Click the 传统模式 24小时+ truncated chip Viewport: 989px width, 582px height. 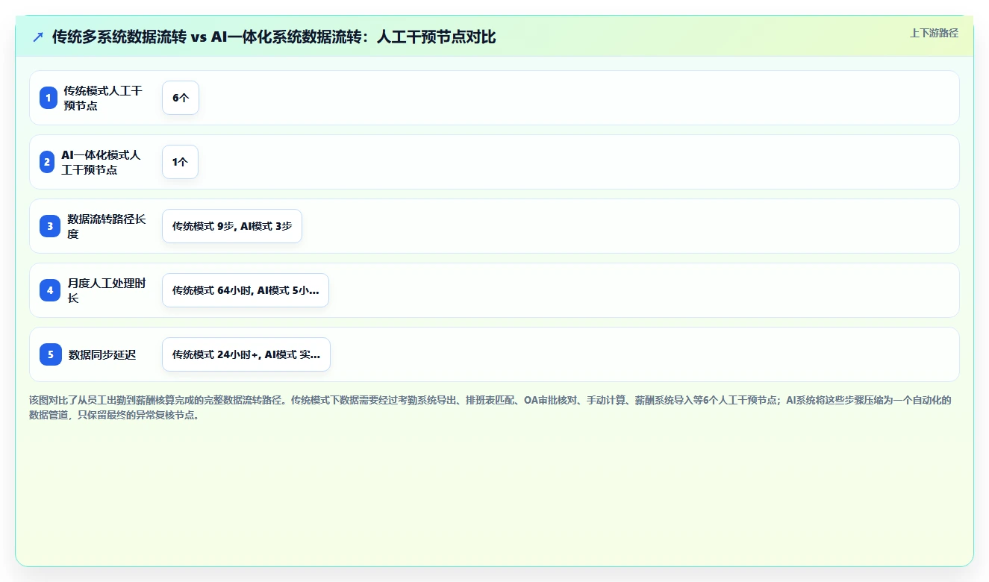pos(246,354)
